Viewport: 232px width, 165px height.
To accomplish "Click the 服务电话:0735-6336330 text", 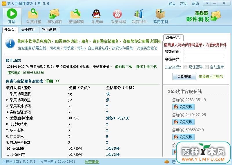I will [x=26, y=73].
